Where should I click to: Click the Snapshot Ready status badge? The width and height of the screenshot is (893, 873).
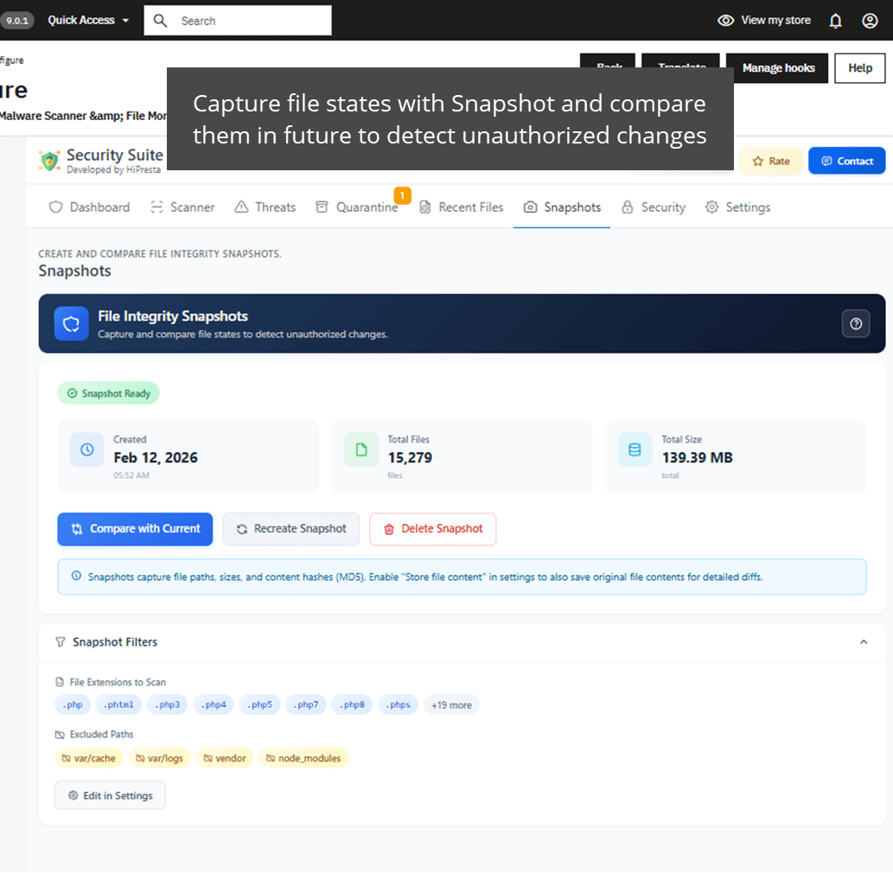(108, 394)
